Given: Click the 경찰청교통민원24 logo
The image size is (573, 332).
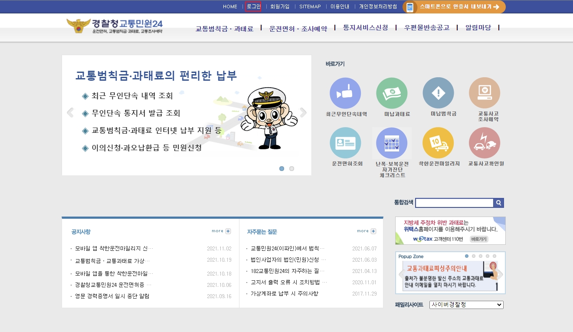Looking at the screenshot, I should coord(115,26).
